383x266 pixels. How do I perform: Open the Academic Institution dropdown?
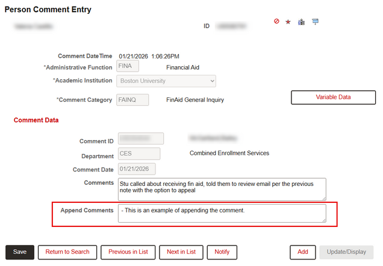point(166,81)
